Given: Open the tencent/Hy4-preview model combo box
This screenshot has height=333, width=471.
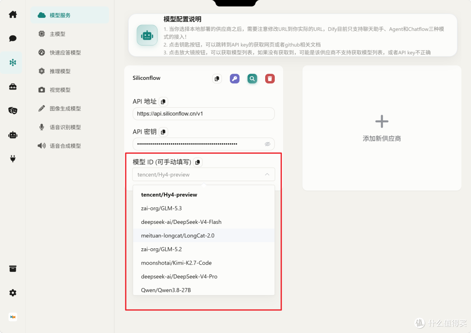Looking at the screenshot, I should coord(204,174).
